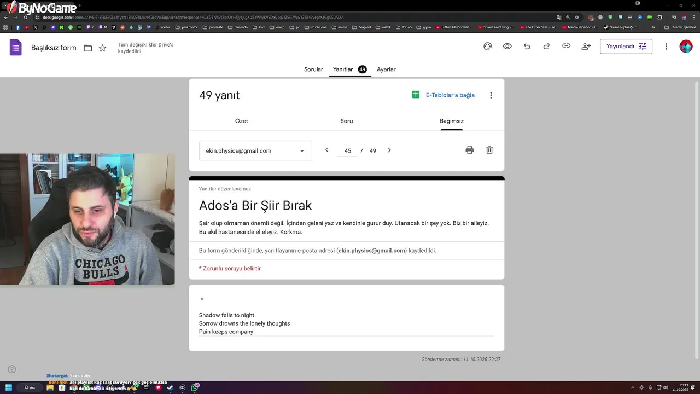Image resolution: width=700 pixels, height=394 pixels.
Task: Click the move-to-folder icon beside the title
Action: pos(87,48)
